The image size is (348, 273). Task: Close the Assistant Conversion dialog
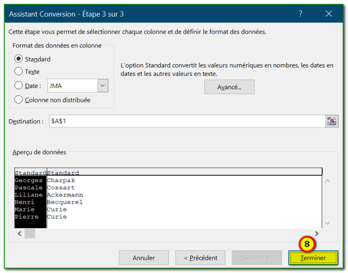pyautogui.click(x=329, y=13)
